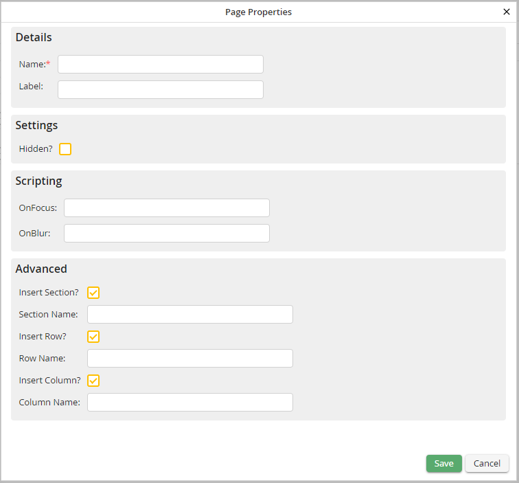The height and width of the screenshot is (483, 519).
Task: Close the Page Properties dialog
Action: tap(506, 12)
